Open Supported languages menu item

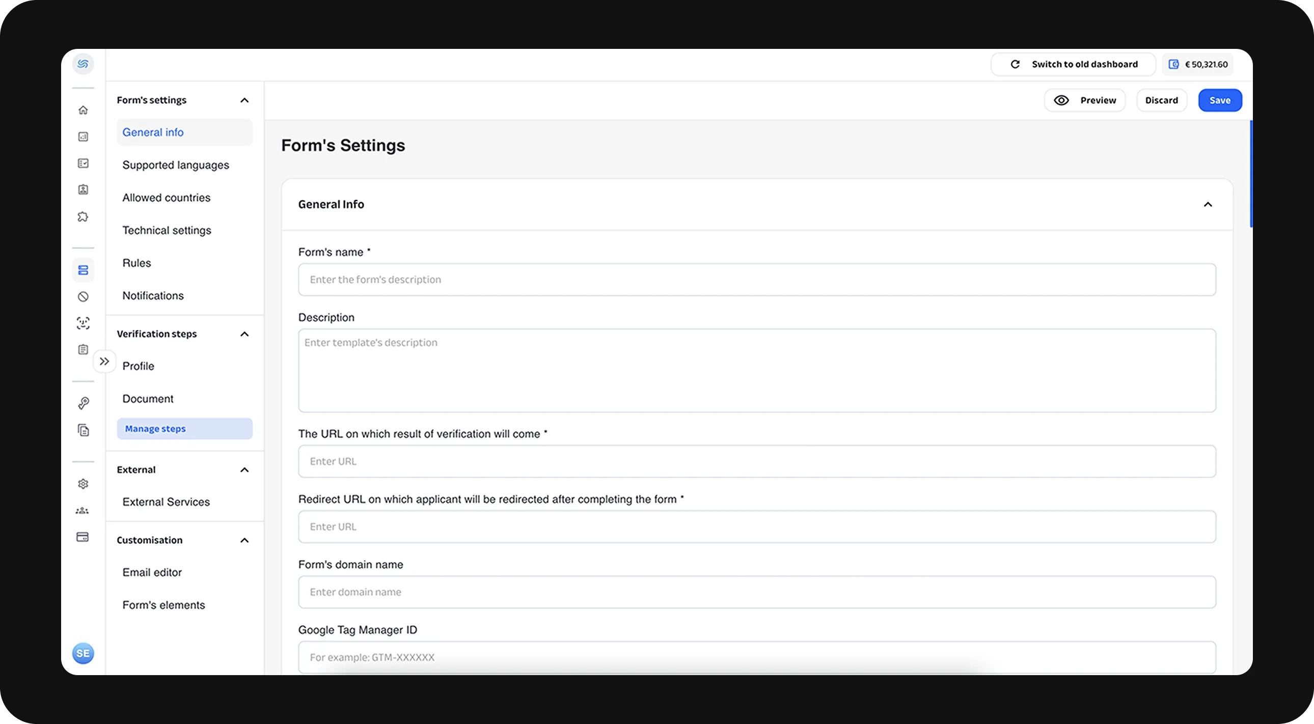click(x=176, y=165)
